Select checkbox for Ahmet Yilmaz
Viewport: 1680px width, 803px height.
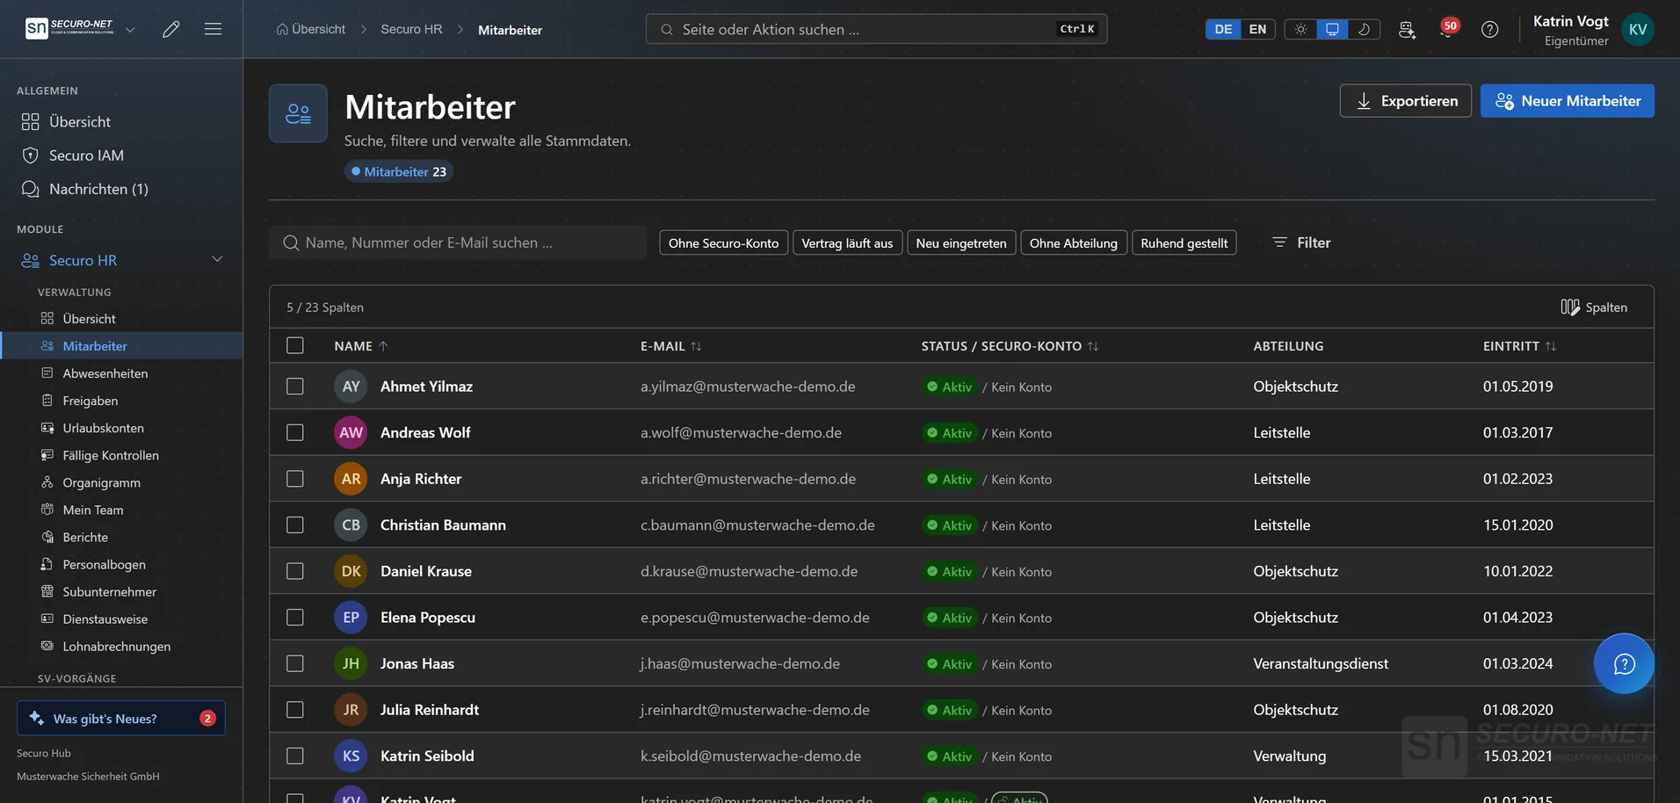(295, 387)
